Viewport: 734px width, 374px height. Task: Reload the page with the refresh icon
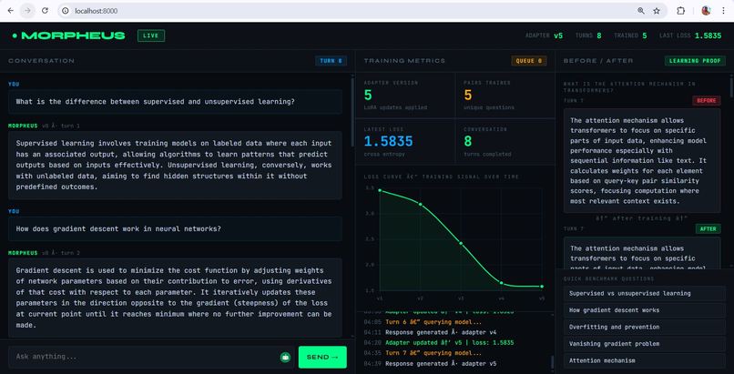[x=45, y=11]
